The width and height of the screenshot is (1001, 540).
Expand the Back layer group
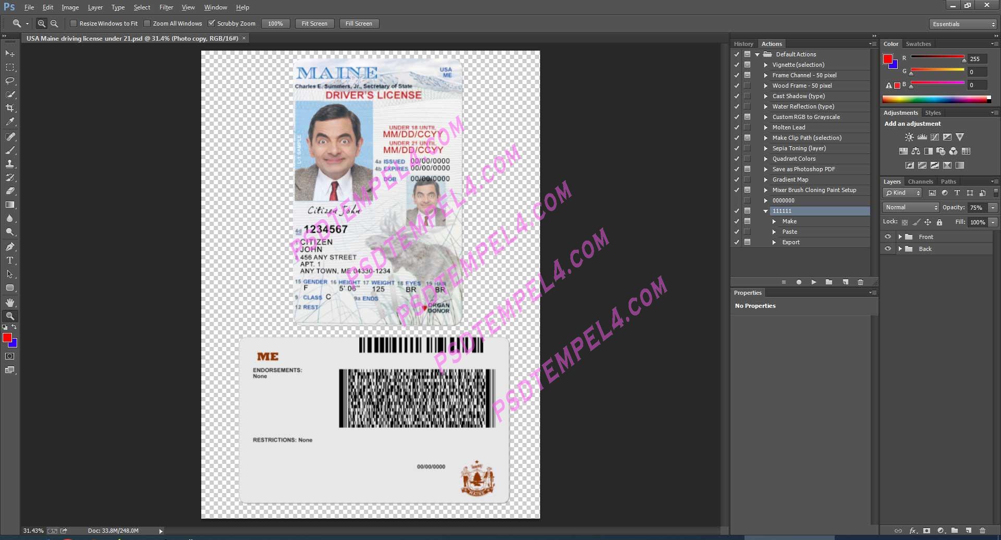900,249
